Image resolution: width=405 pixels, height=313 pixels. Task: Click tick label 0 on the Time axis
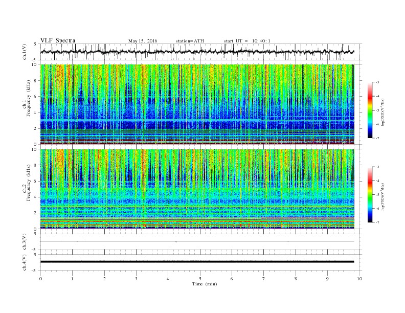point(40,279)
